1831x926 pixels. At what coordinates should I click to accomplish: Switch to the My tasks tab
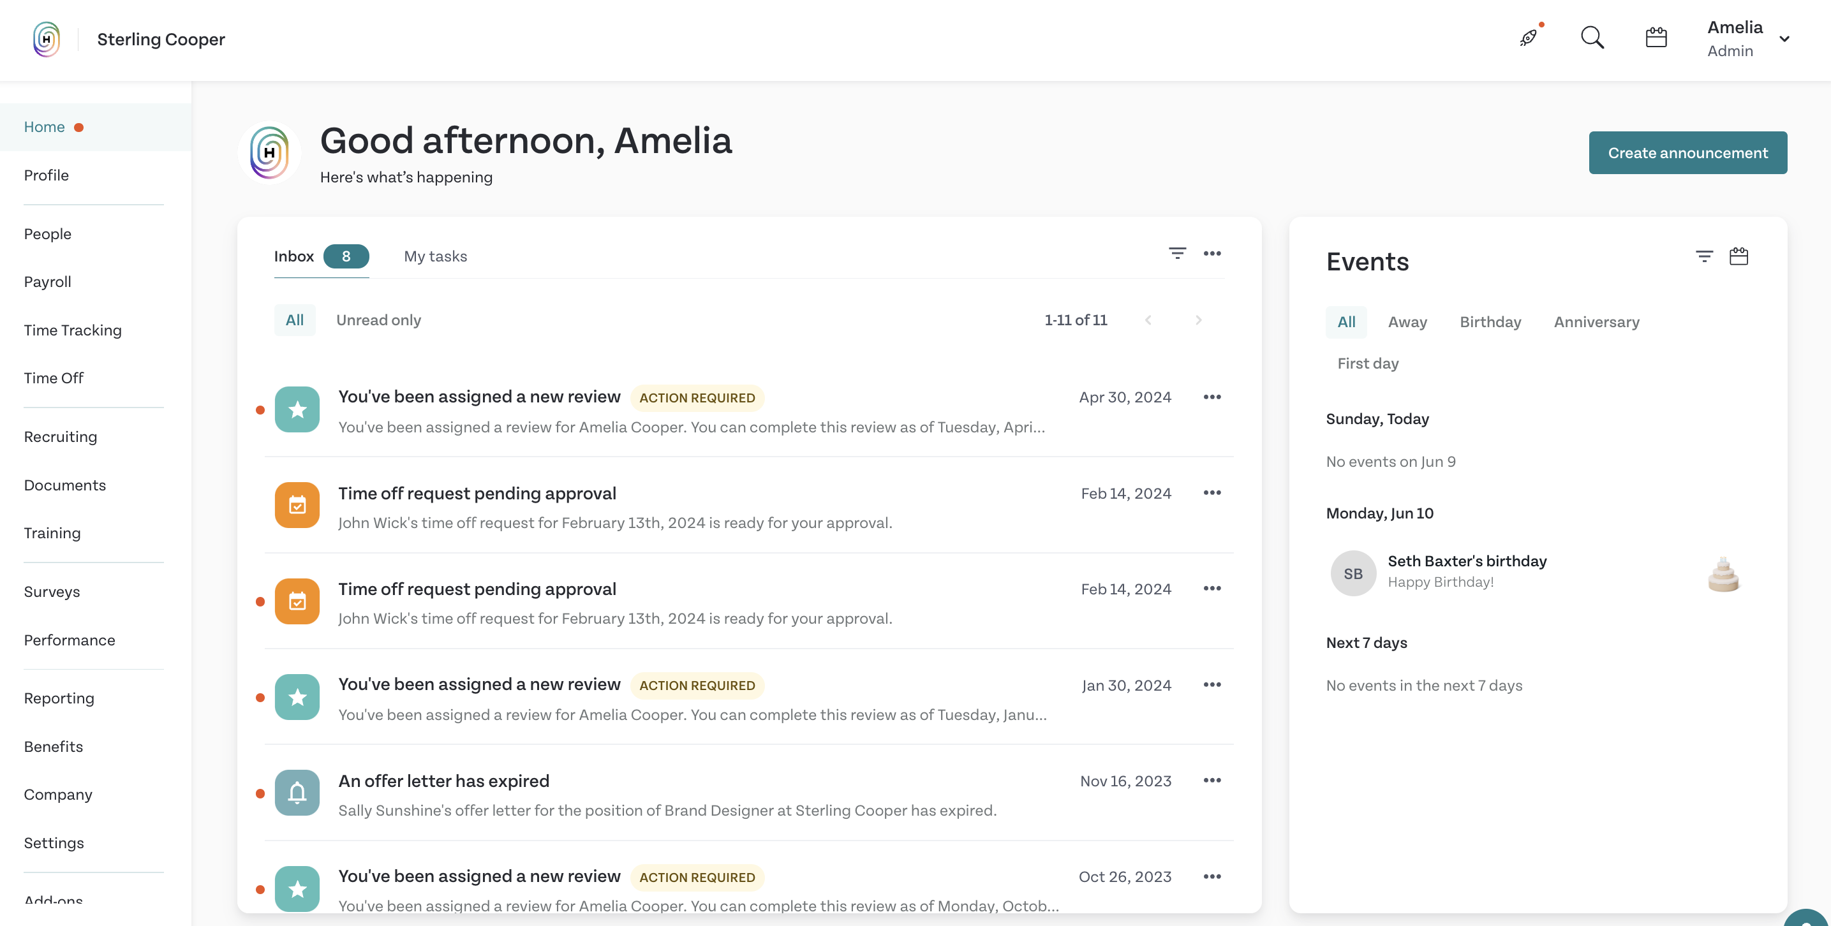436,256
